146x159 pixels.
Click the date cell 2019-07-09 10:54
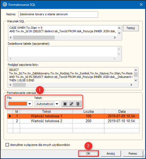click(122, 116)
